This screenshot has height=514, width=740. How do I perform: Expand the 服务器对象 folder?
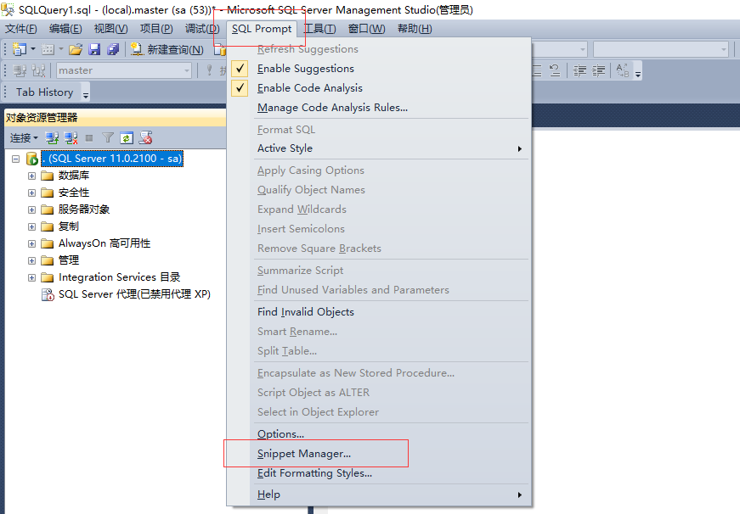point(31,210)
